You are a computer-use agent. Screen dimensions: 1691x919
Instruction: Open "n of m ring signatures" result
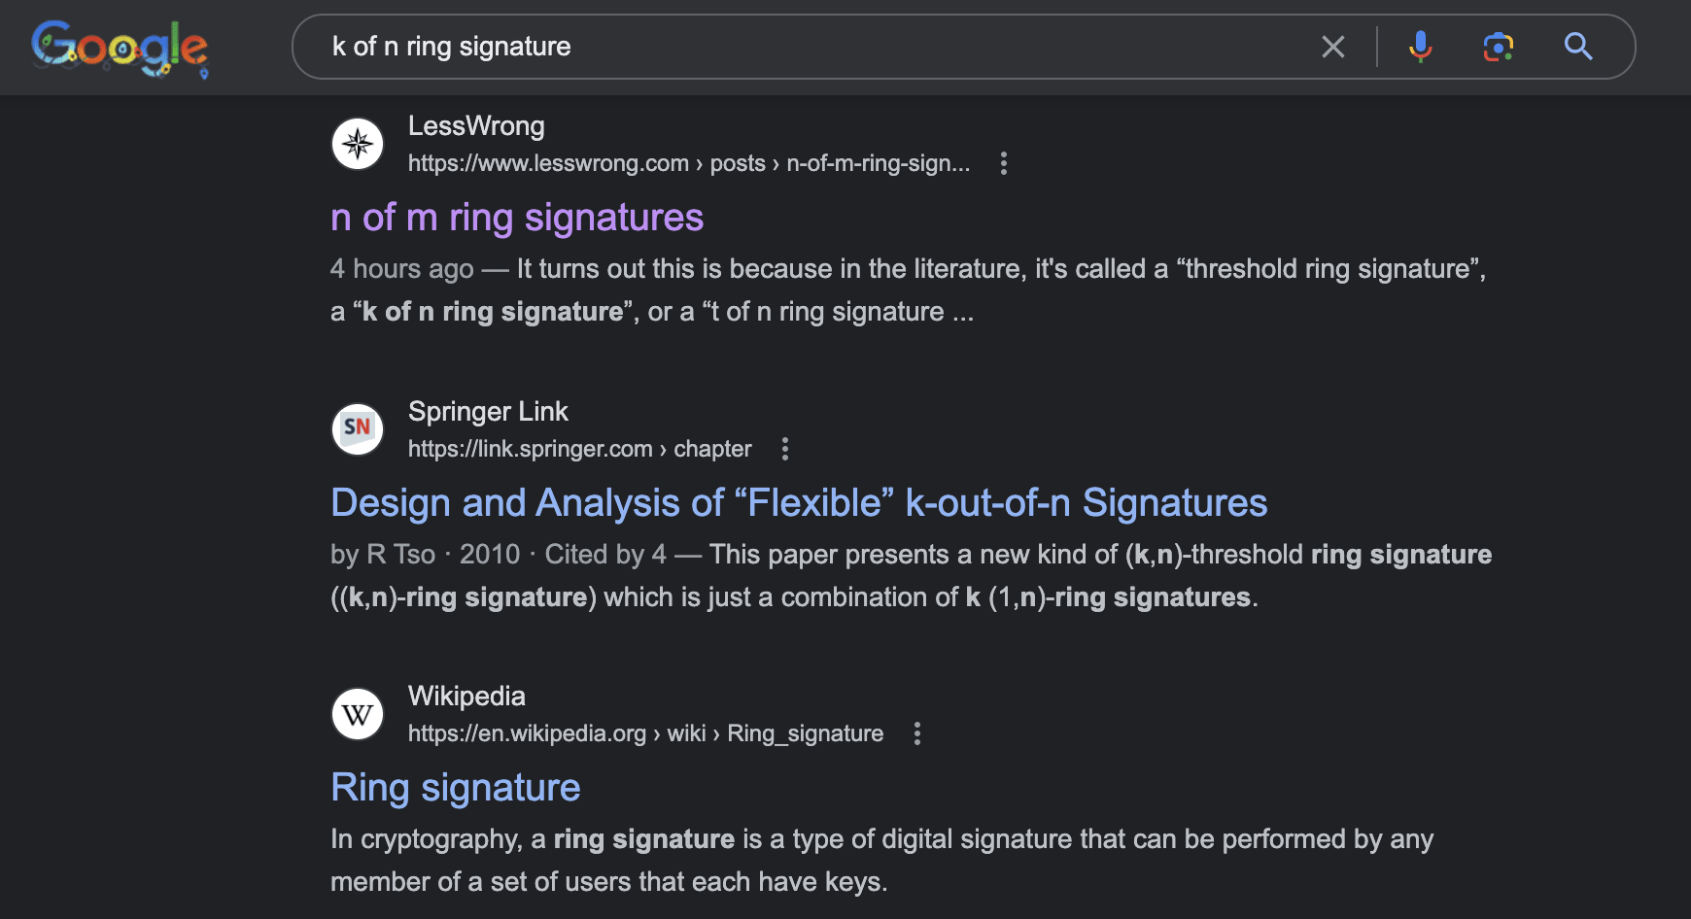point(516,218)
